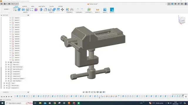The height and width of the screenshot is (105, 188).
Task: Click the ViewCube in the viewport corner
Action: pyautogui.click(x=182, y=20)
